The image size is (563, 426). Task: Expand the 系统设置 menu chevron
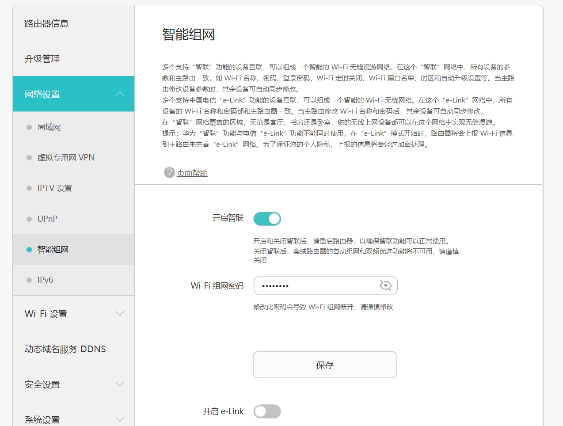pos(120,419)
